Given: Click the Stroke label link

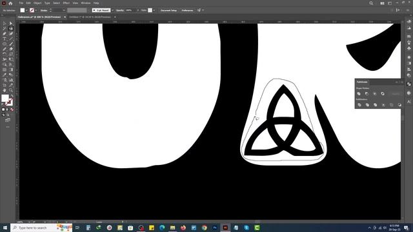Looking at the screenshot, I should (x=44, y=10).
